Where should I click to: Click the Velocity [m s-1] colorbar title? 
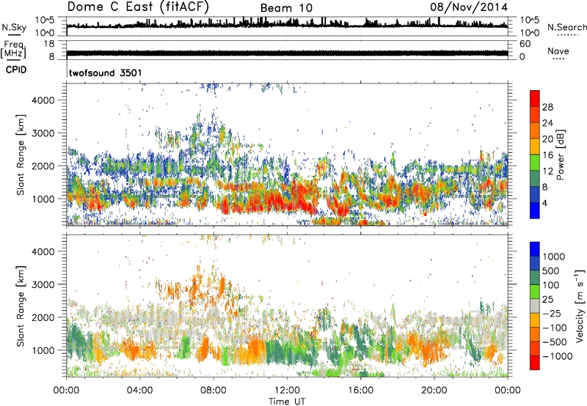[580, 306]
